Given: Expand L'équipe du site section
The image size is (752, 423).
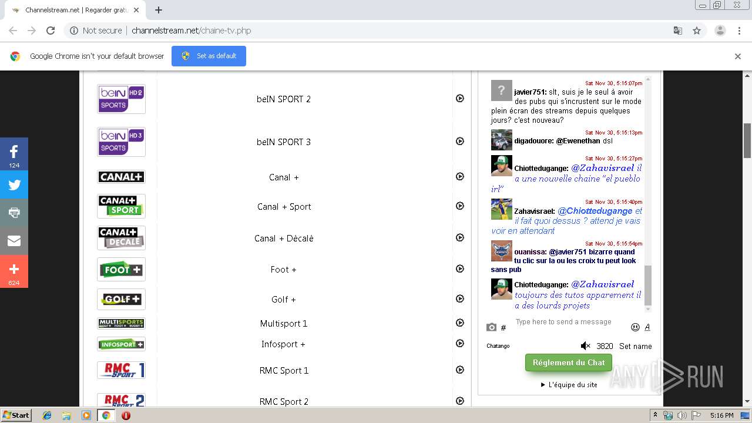Looking at the screenshot, I should pos(569,385).
